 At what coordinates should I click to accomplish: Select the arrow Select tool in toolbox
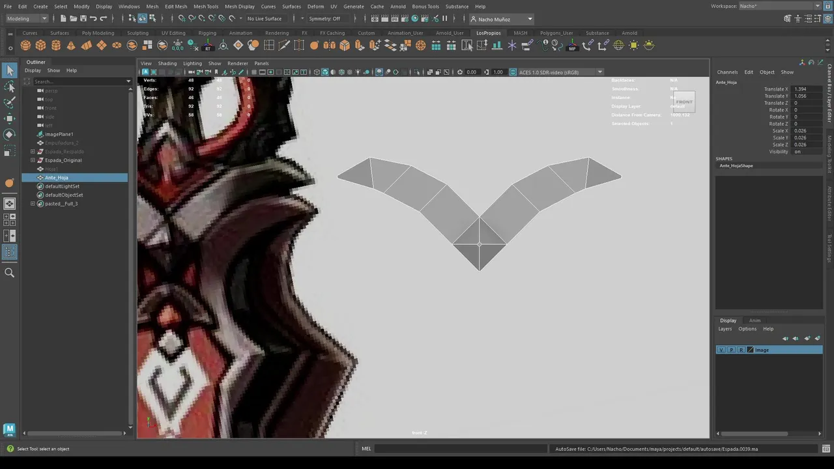(10, 70)
